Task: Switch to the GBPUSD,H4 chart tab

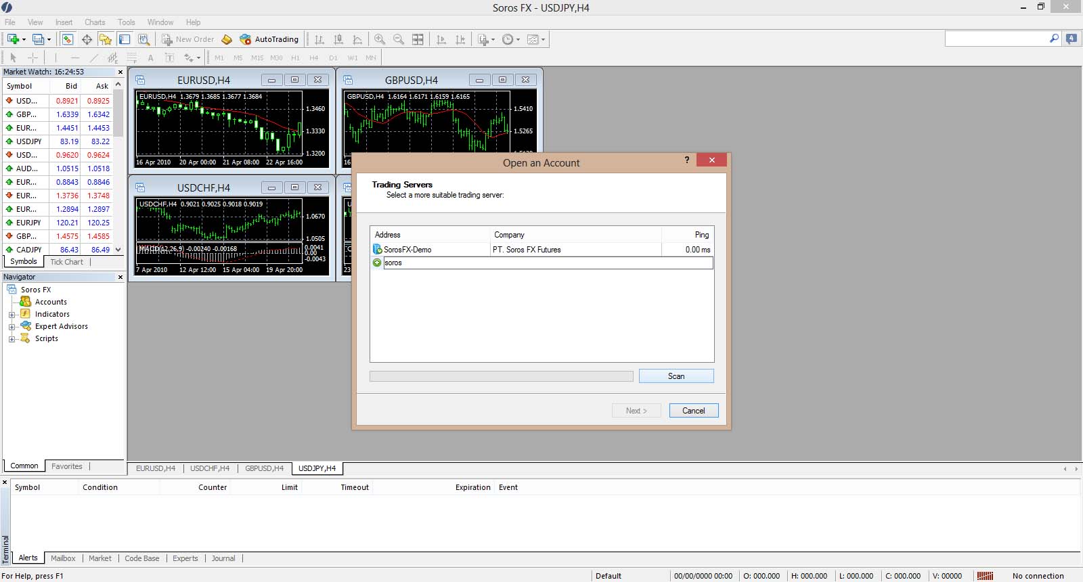Action: click(264, 468)
